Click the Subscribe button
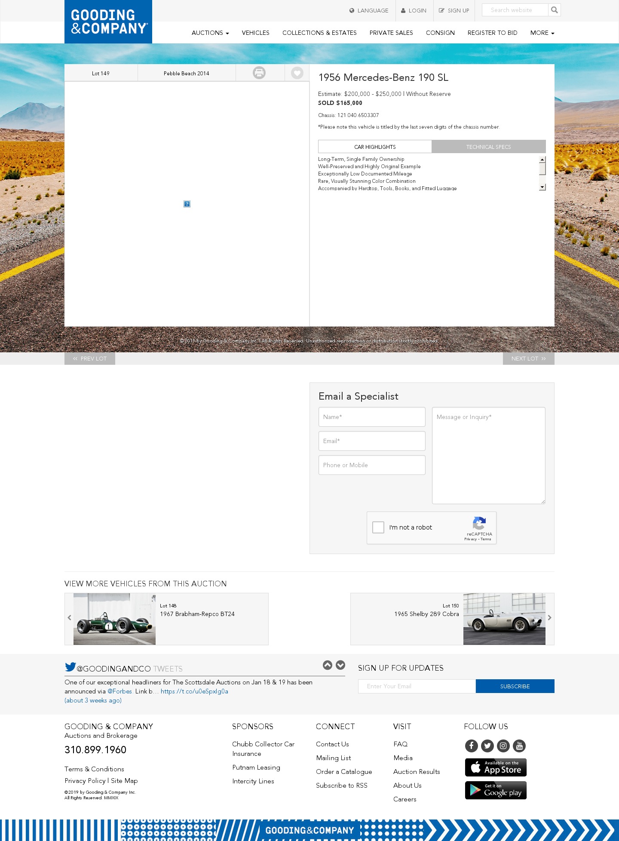Screen dimensions: 619x841 [x=515, y=686]
